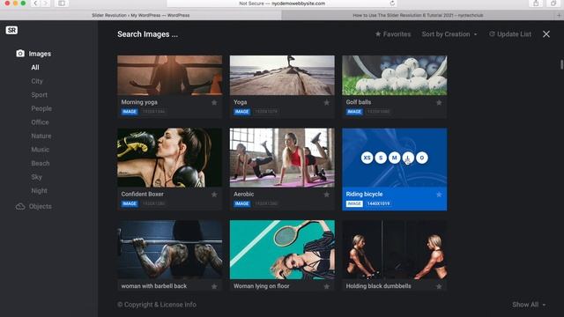The height and width of the screenshot is (317, 564).
Task: Click the camera icon beside Images
Action: 20,54
